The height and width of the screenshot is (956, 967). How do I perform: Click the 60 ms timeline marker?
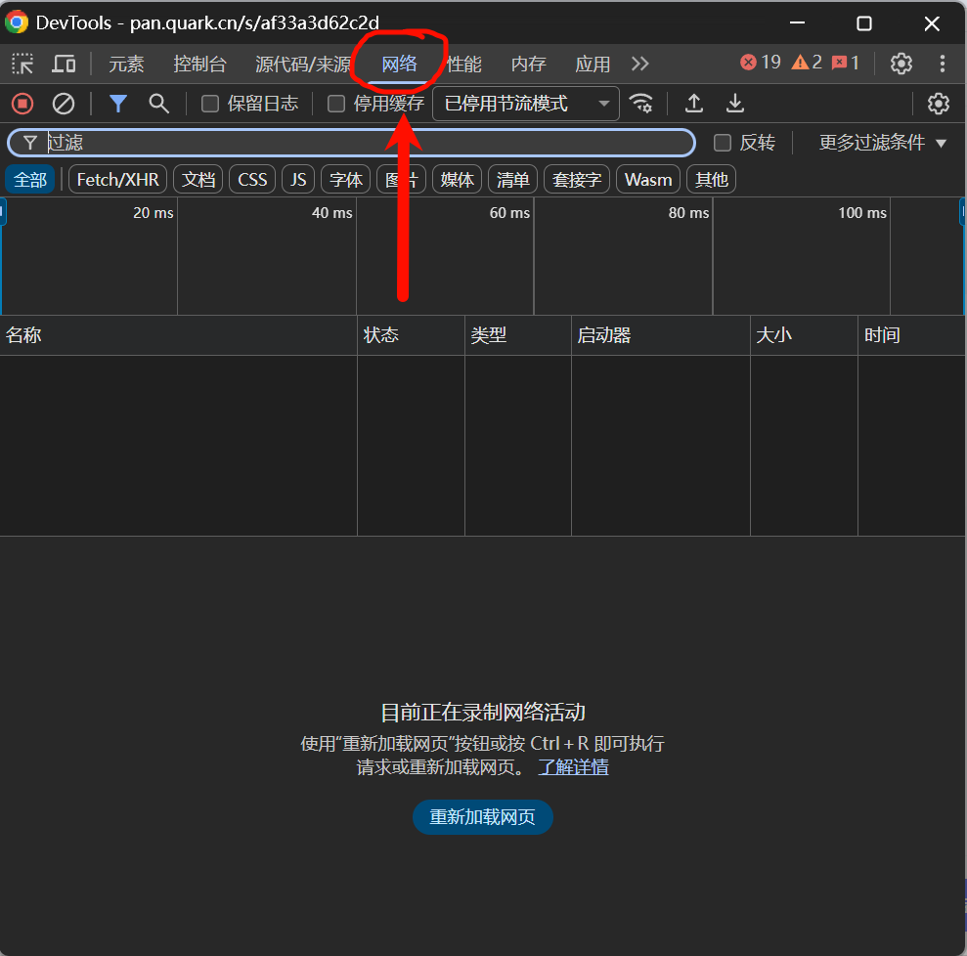(x=509, y=213)
